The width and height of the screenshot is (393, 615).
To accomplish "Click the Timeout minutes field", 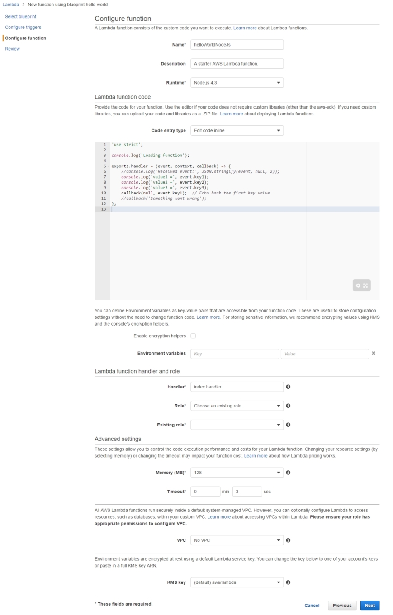I will point(205,492).
